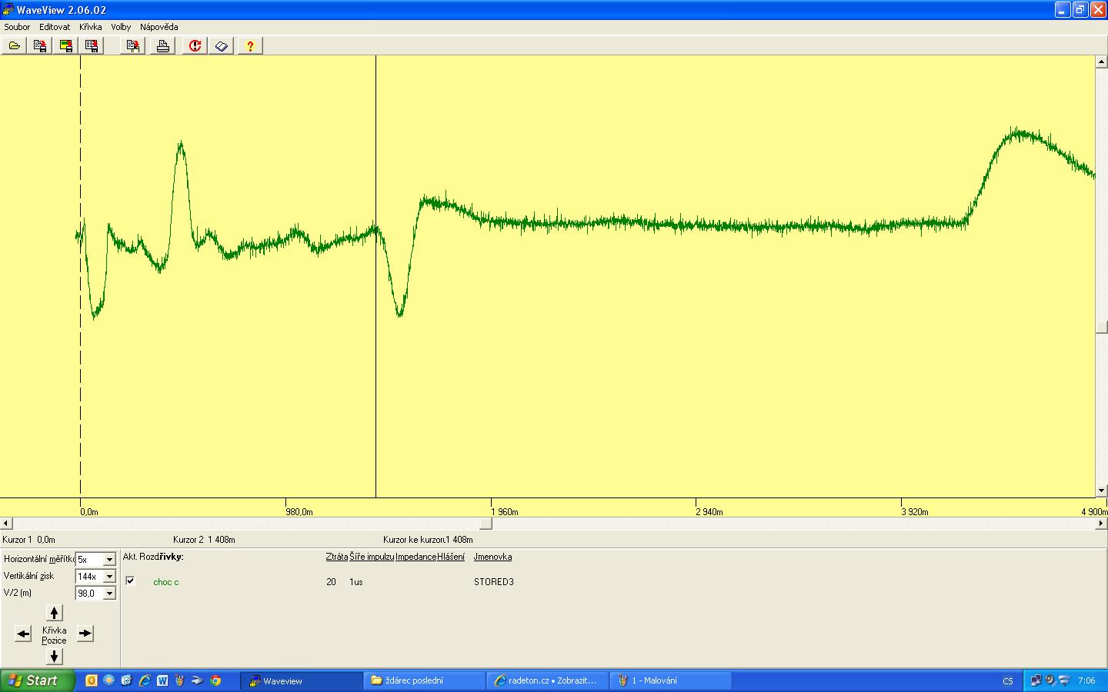This screenshot has width=1108, height=692.
Task: Click the '980,0m' axis label
Action: (x=299, y=511)
